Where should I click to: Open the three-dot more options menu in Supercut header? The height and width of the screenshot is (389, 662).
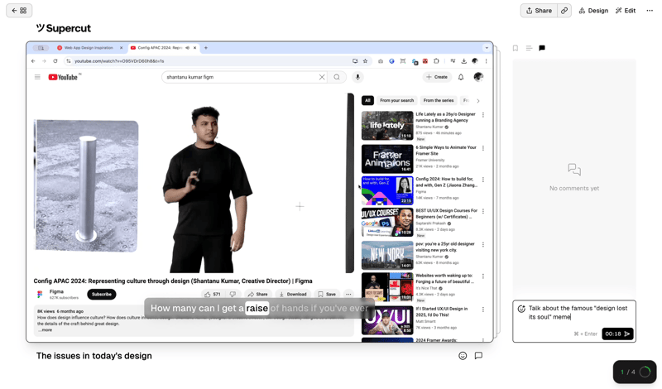pos(650,11)
